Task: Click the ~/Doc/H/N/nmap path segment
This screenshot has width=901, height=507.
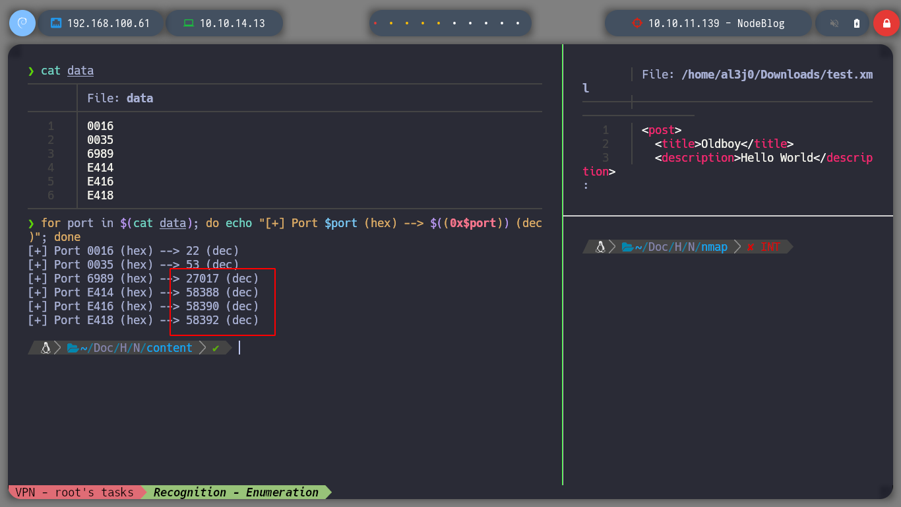Action: 681,247
